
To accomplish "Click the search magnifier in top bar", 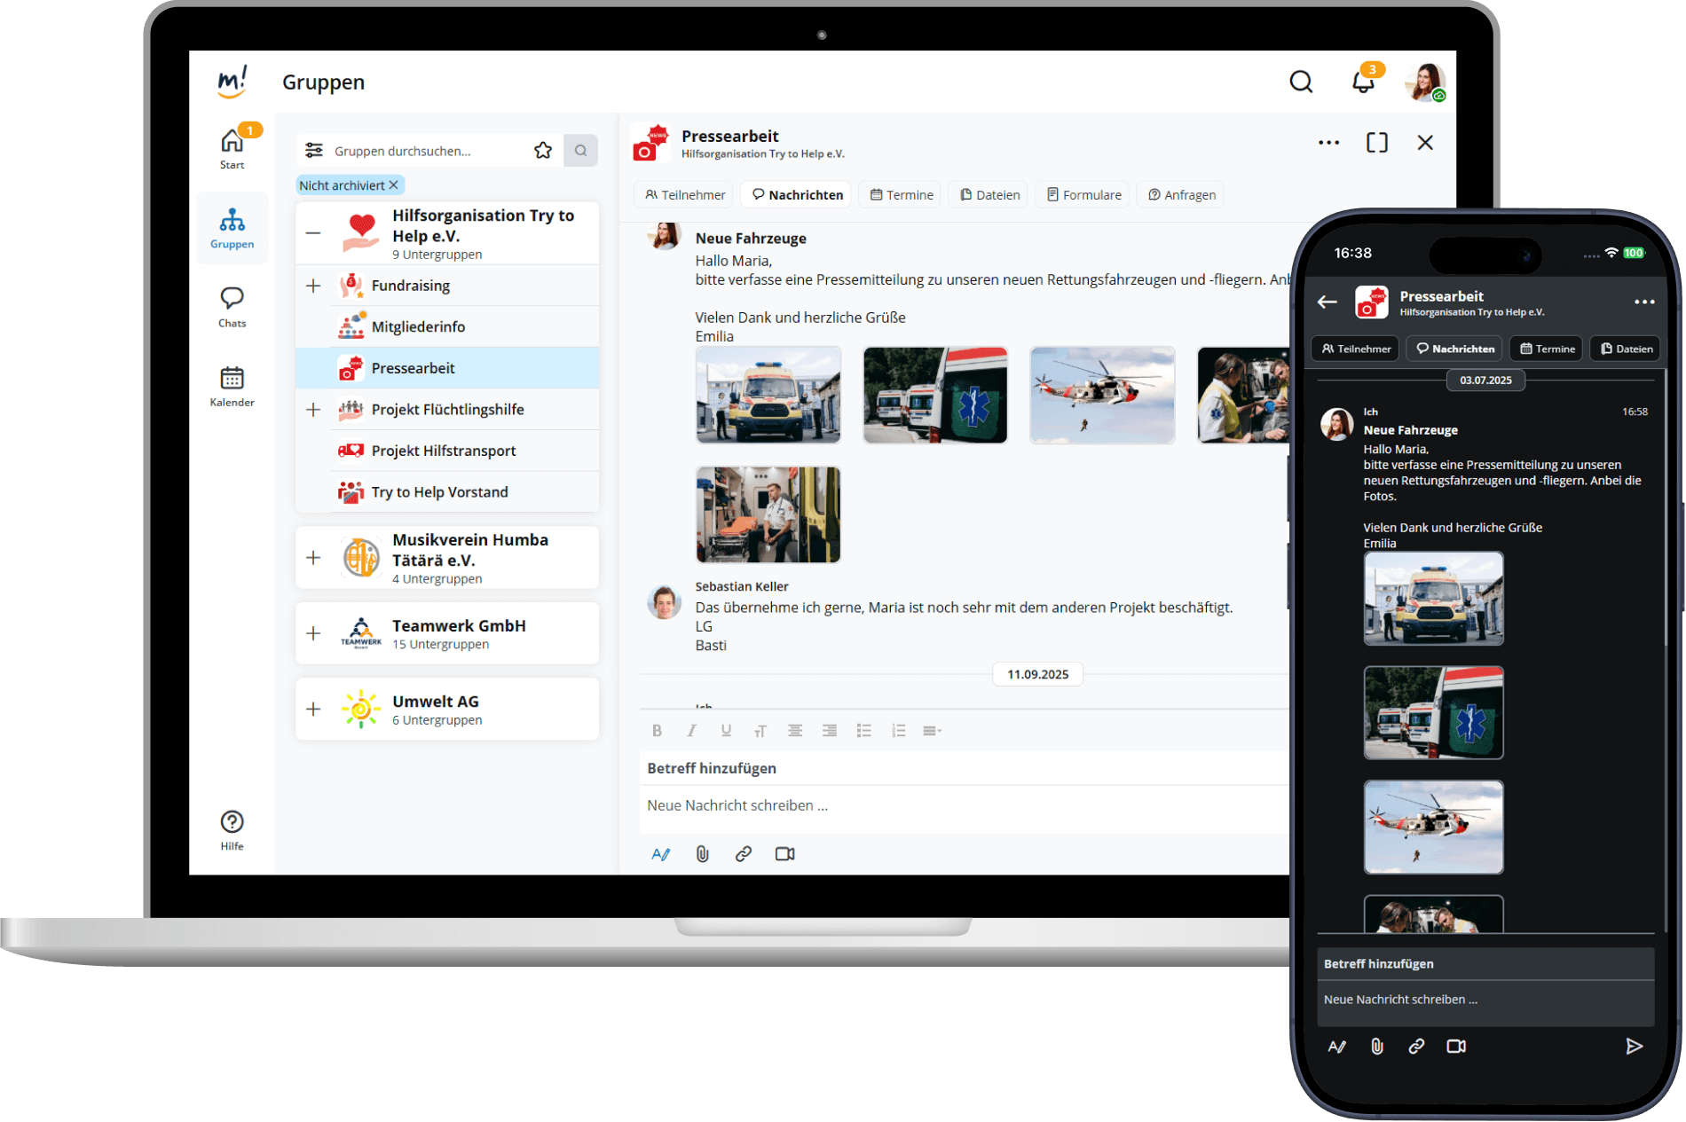I will click(x=1301, y=82).
